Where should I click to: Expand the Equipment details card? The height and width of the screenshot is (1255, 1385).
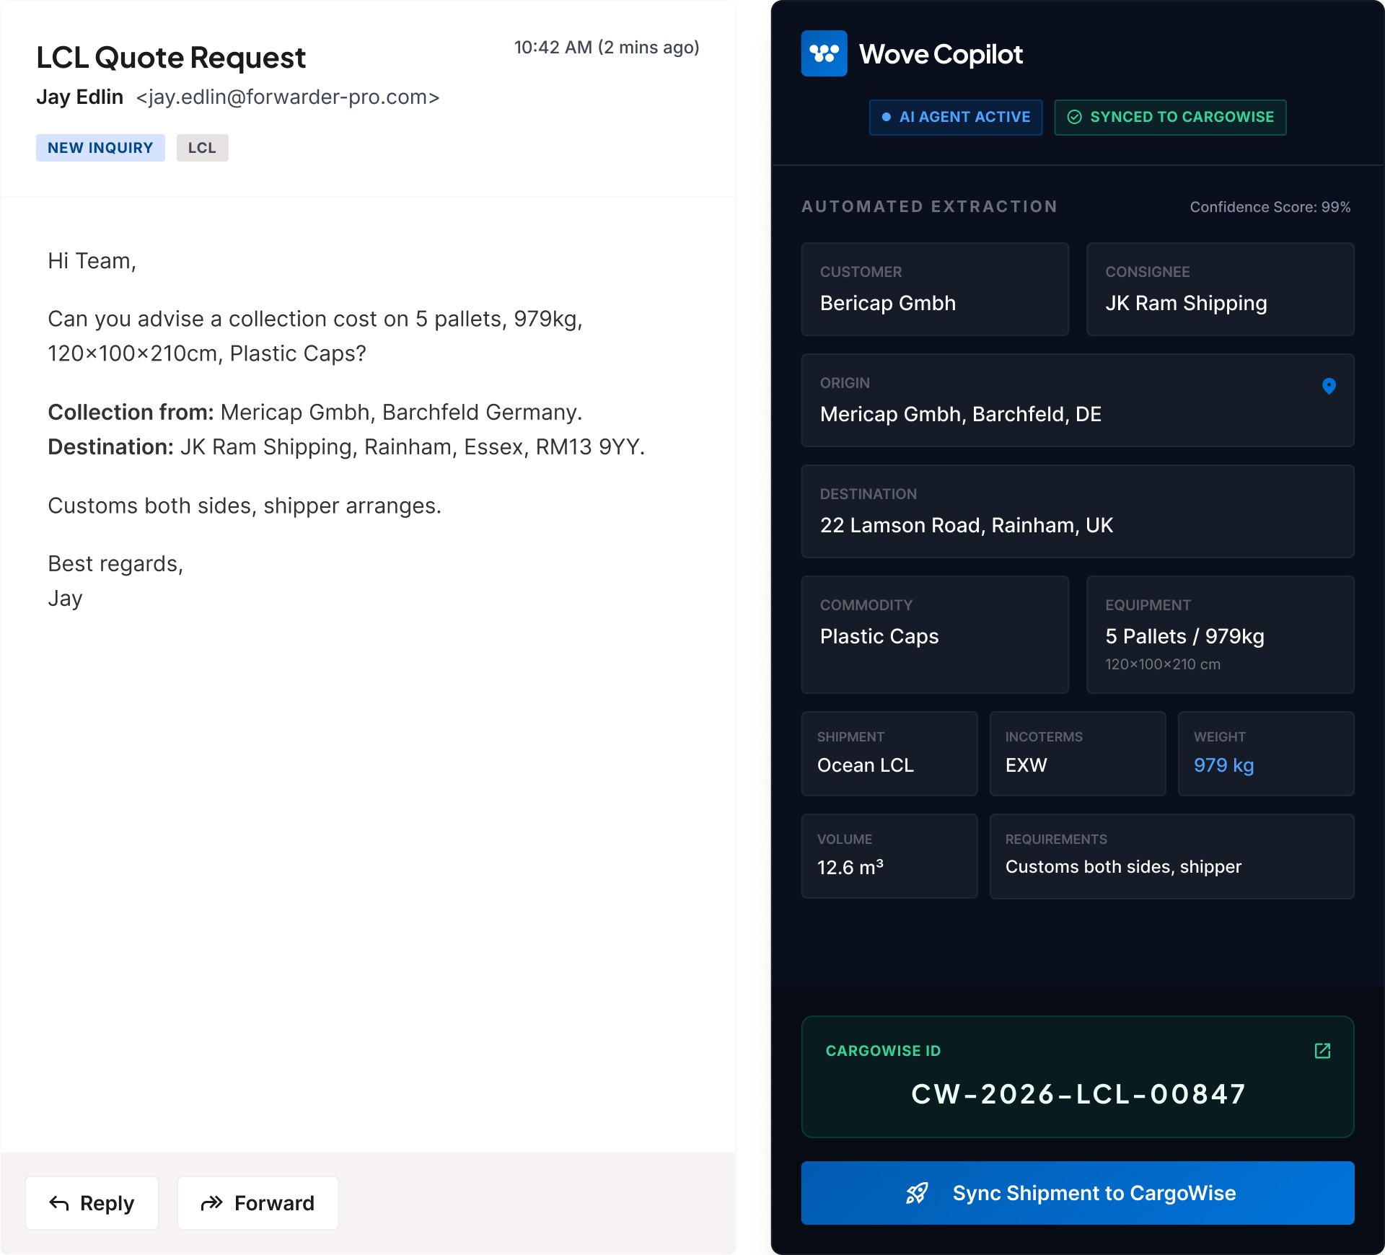[1220, 635]
